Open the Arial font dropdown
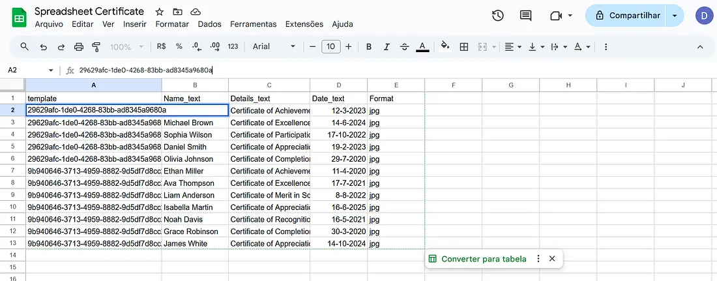This screenshot has width=717, height=281. click(x=274, y=46)
